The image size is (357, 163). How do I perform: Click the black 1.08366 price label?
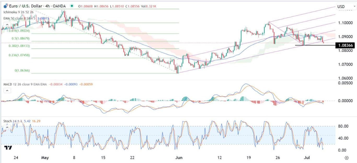tap(346, 45)
